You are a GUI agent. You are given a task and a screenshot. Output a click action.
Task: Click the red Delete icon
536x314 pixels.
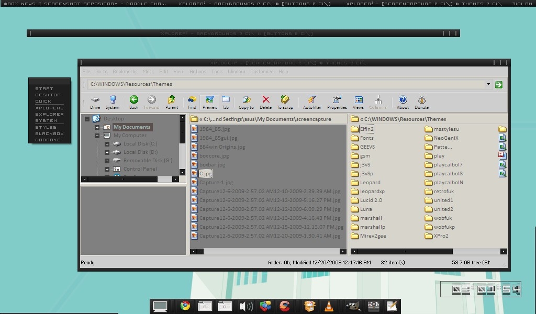click(x=265, y=102)
